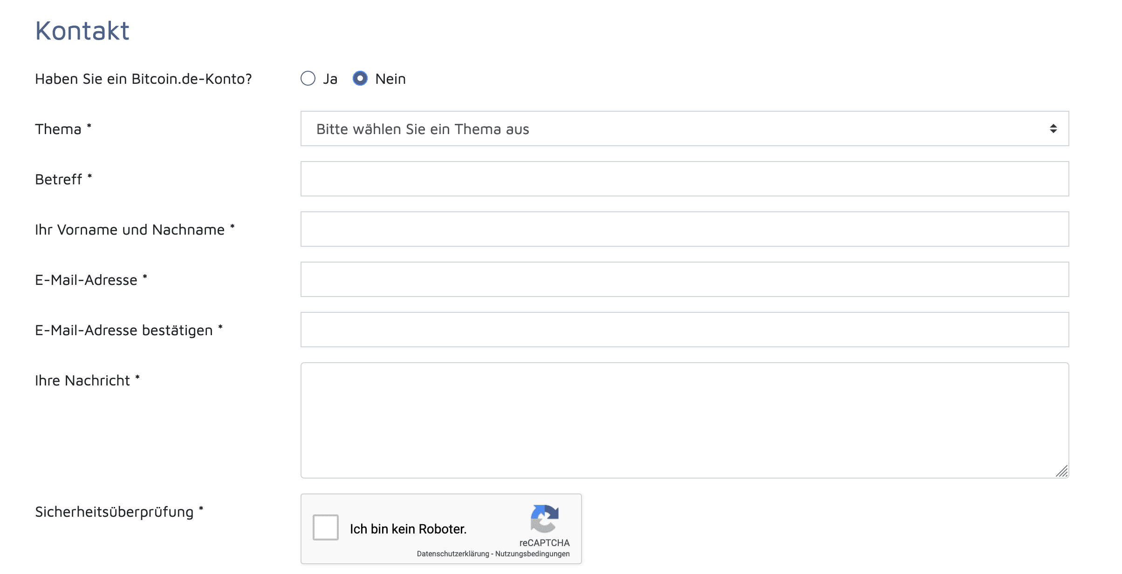Click inside the Ihre Nachricht textarea
The height and width of the screenshot is (574, 1122).
click(684, 420)
